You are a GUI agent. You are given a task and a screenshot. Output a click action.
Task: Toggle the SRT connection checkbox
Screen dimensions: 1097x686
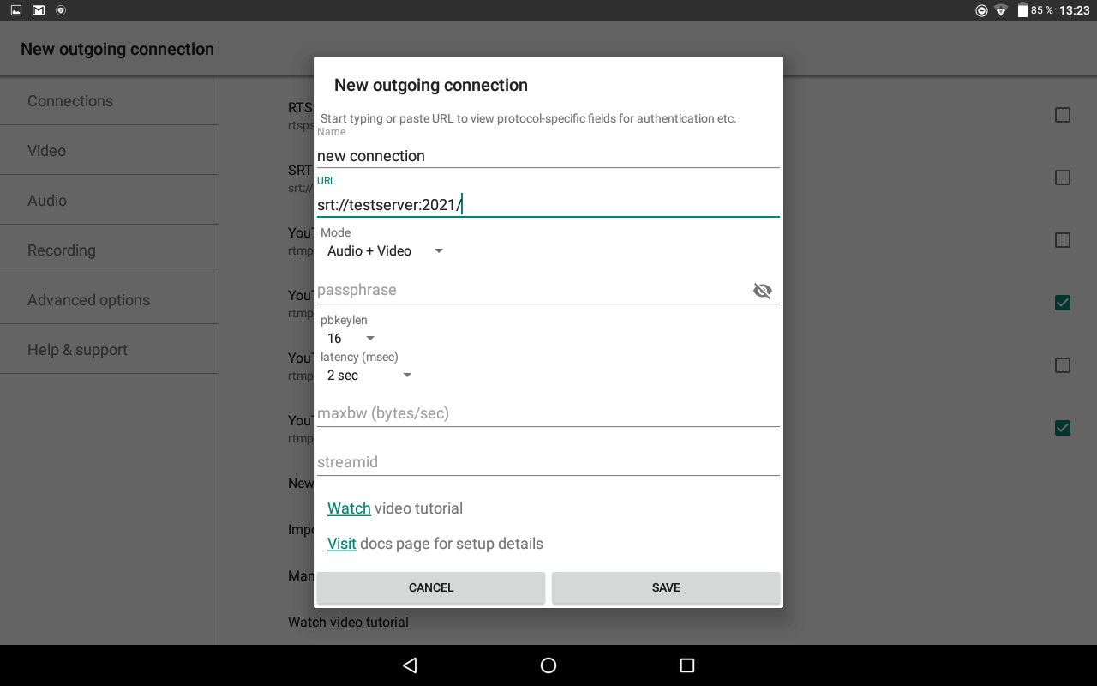pyautogui.click(x=1063, y=178)
